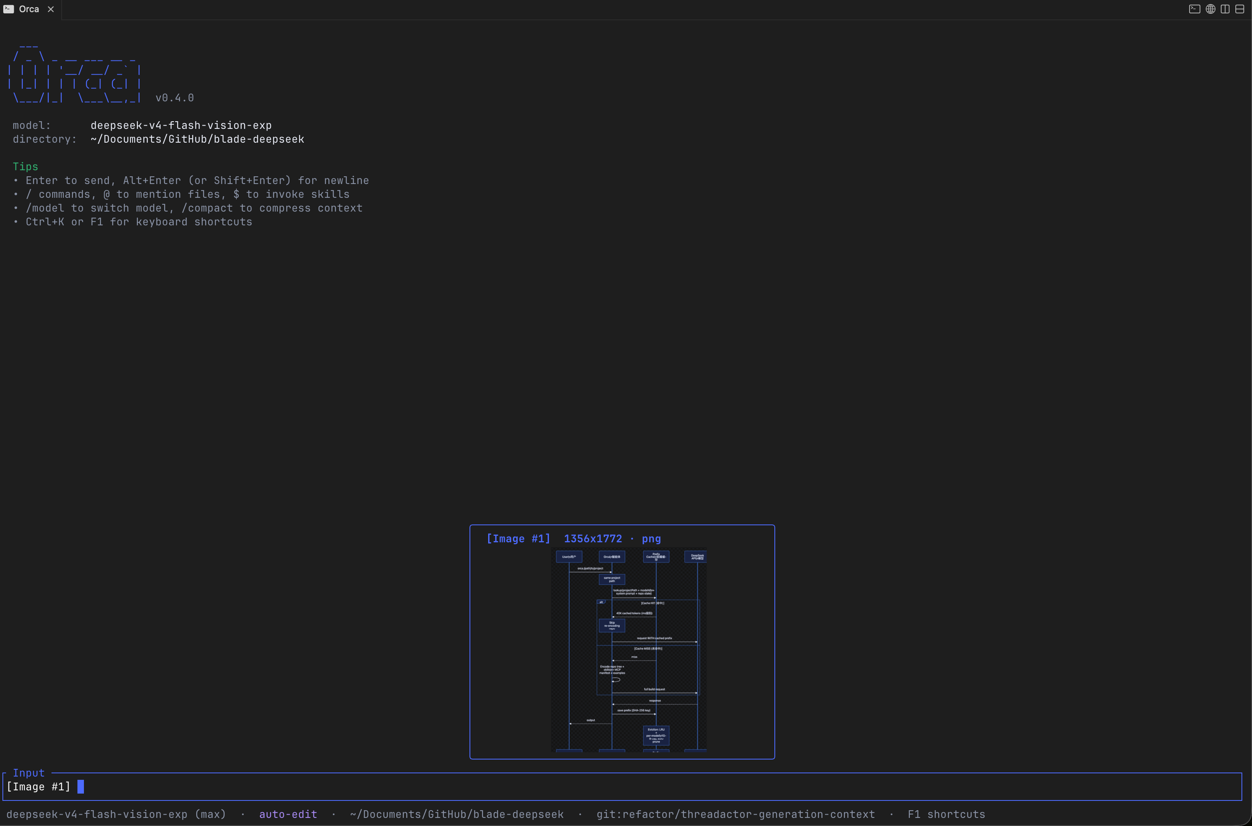Click 'auto-edit' mode in status bar
1252x826 pixels.
(x=288, y=814)
